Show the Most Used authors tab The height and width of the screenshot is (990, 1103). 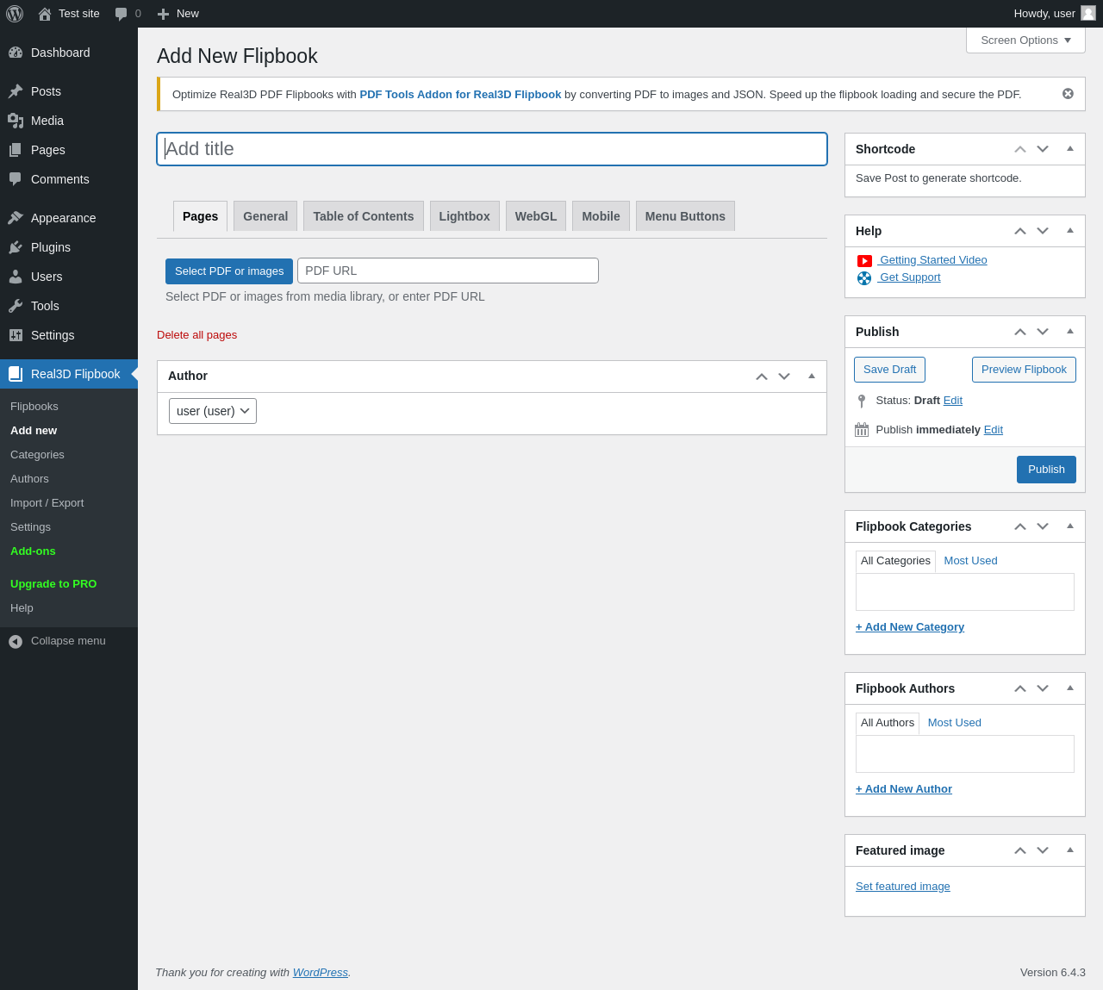[x=955, y=723]
